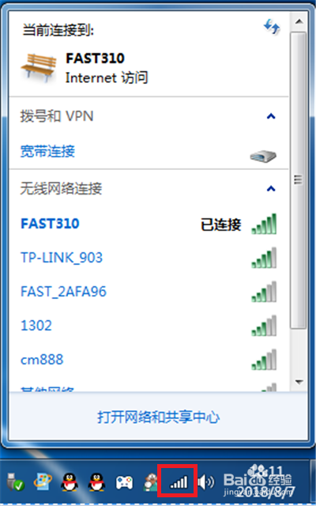The width and height of the screenshot is (316, 506).
Task: Click the scrollbar down arrow
Action: point(299,382)
